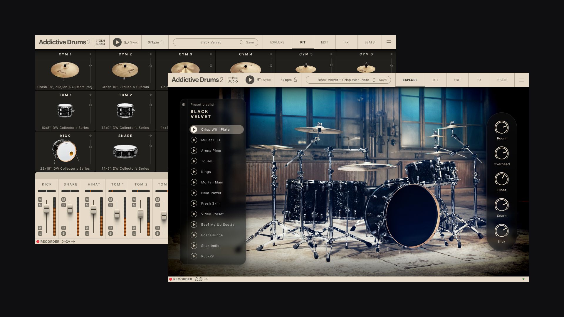Viewport: 564px width, 317px height.
Task: Click the preset playlist handle icon
Action: pyautogui.click(x=184, y=104)
